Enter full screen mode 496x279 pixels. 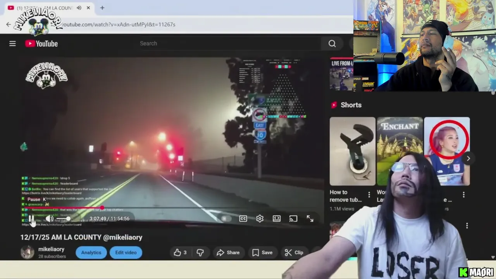(310, 219)
